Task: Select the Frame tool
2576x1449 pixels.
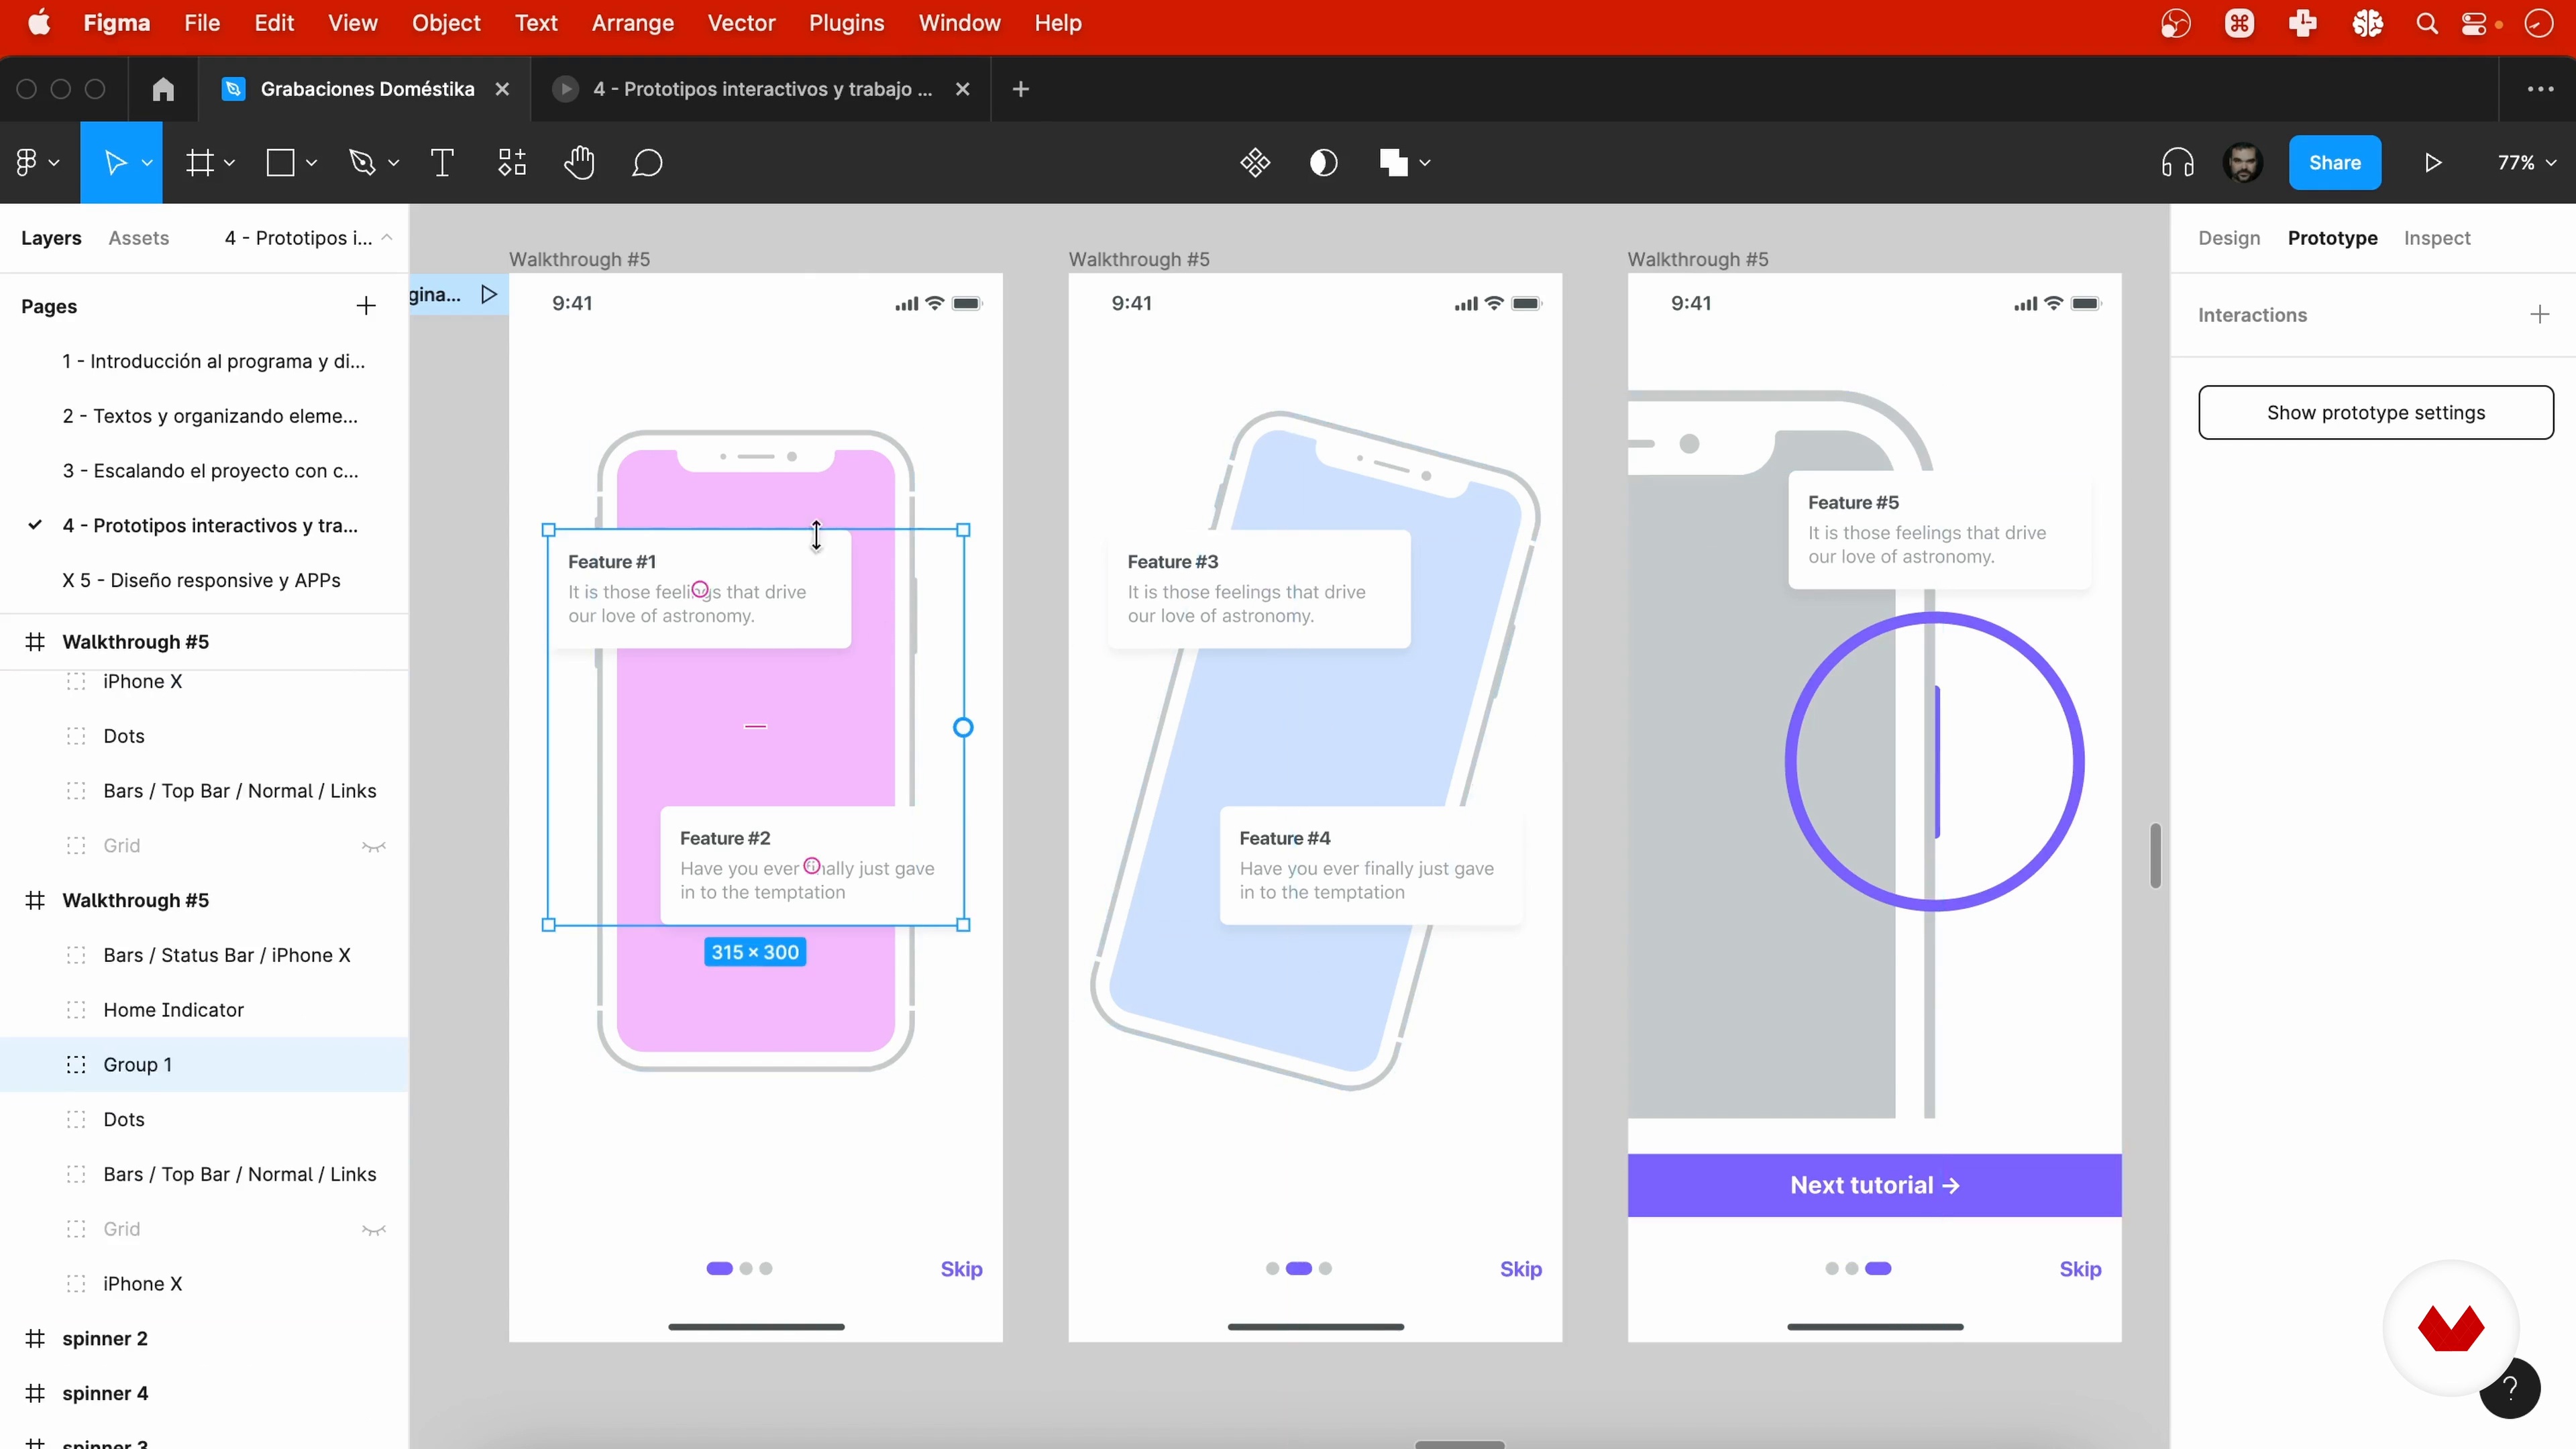Action: pyautogui.click(x=200, y=162)
